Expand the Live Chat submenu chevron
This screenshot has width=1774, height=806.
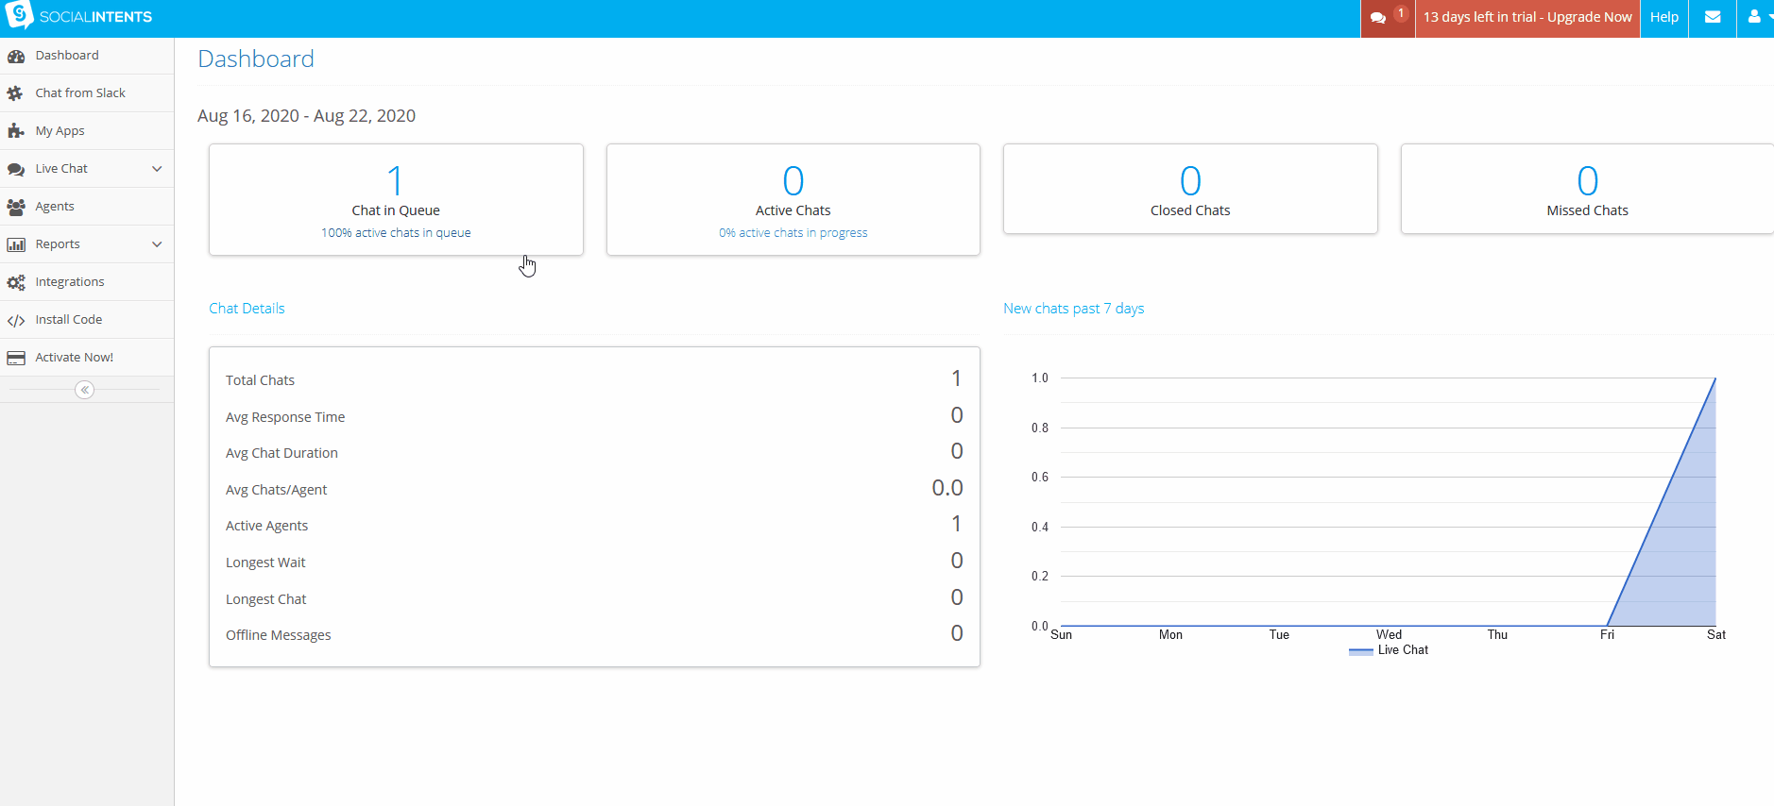pos(157,169)
